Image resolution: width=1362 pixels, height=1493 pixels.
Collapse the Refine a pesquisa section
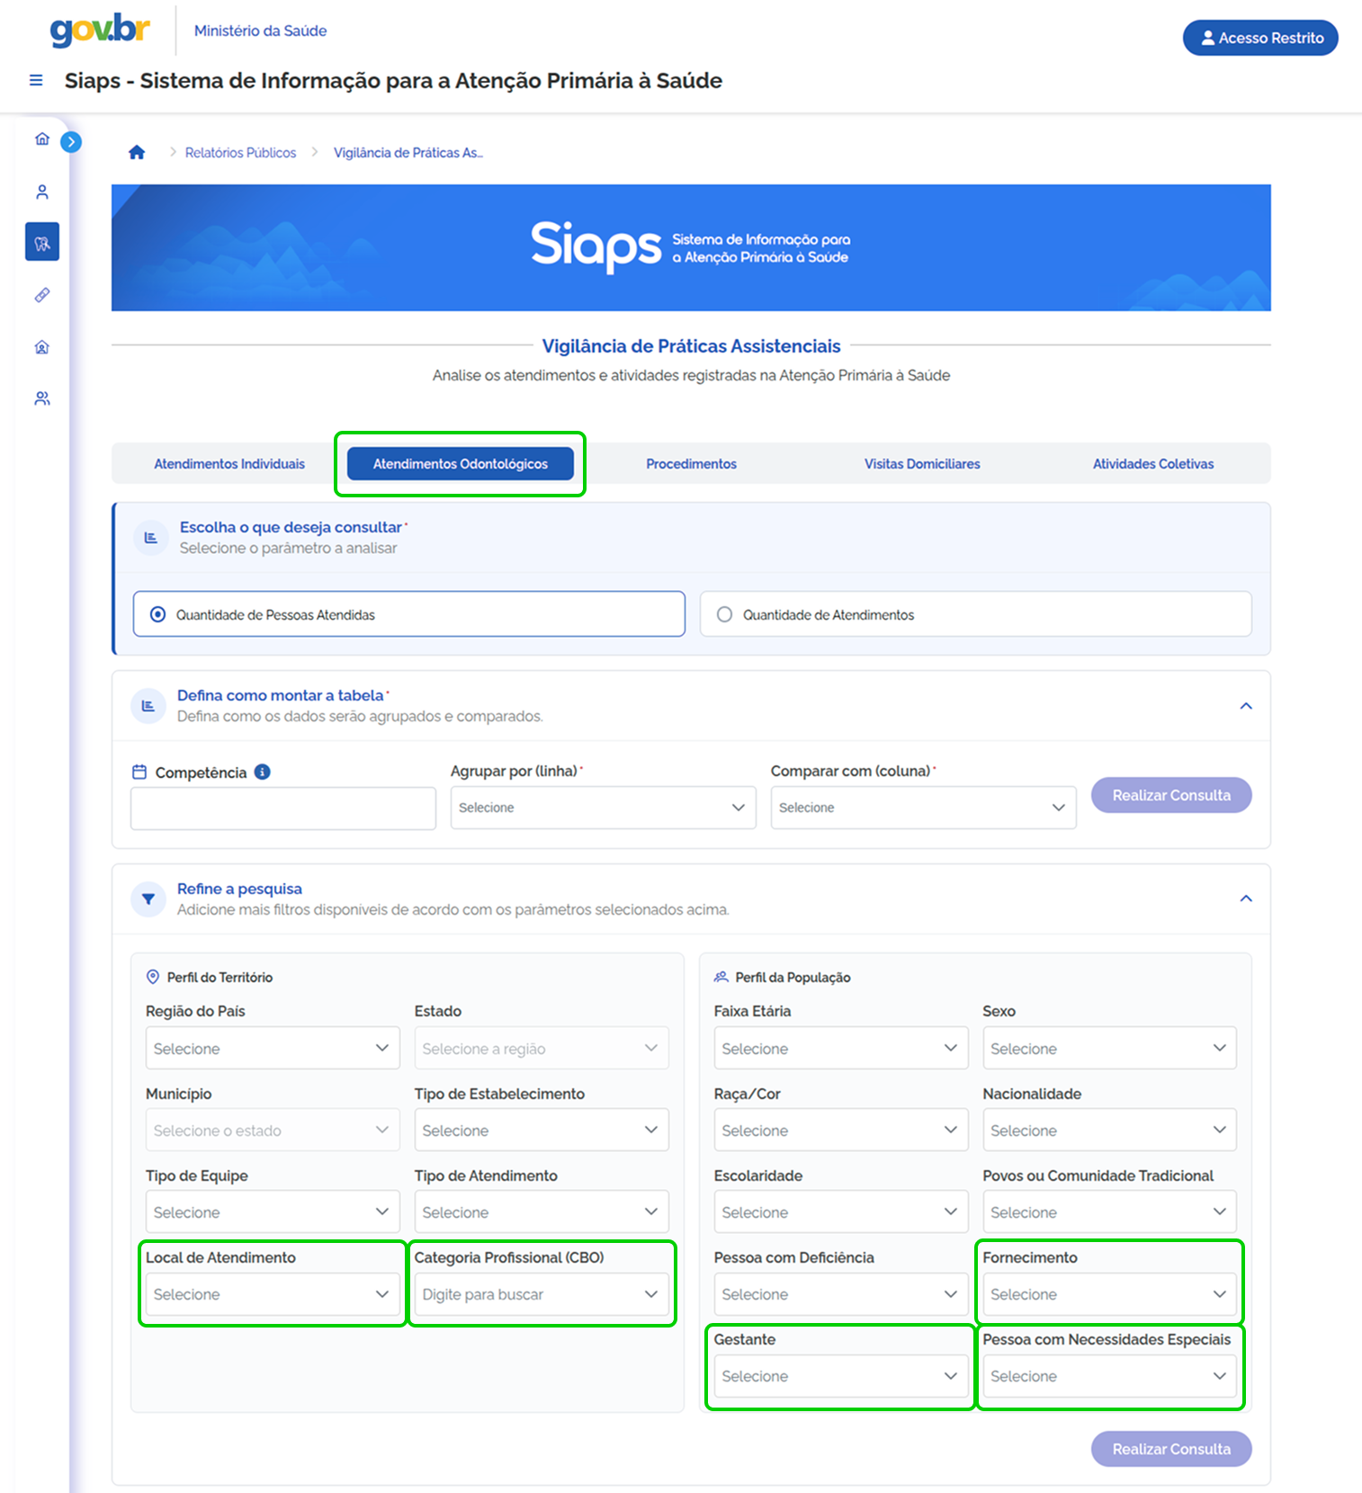click(1246, 898)
